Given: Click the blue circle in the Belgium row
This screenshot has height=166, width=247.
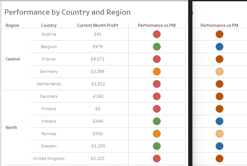Looking at the screenshot, I should point(220,47).
